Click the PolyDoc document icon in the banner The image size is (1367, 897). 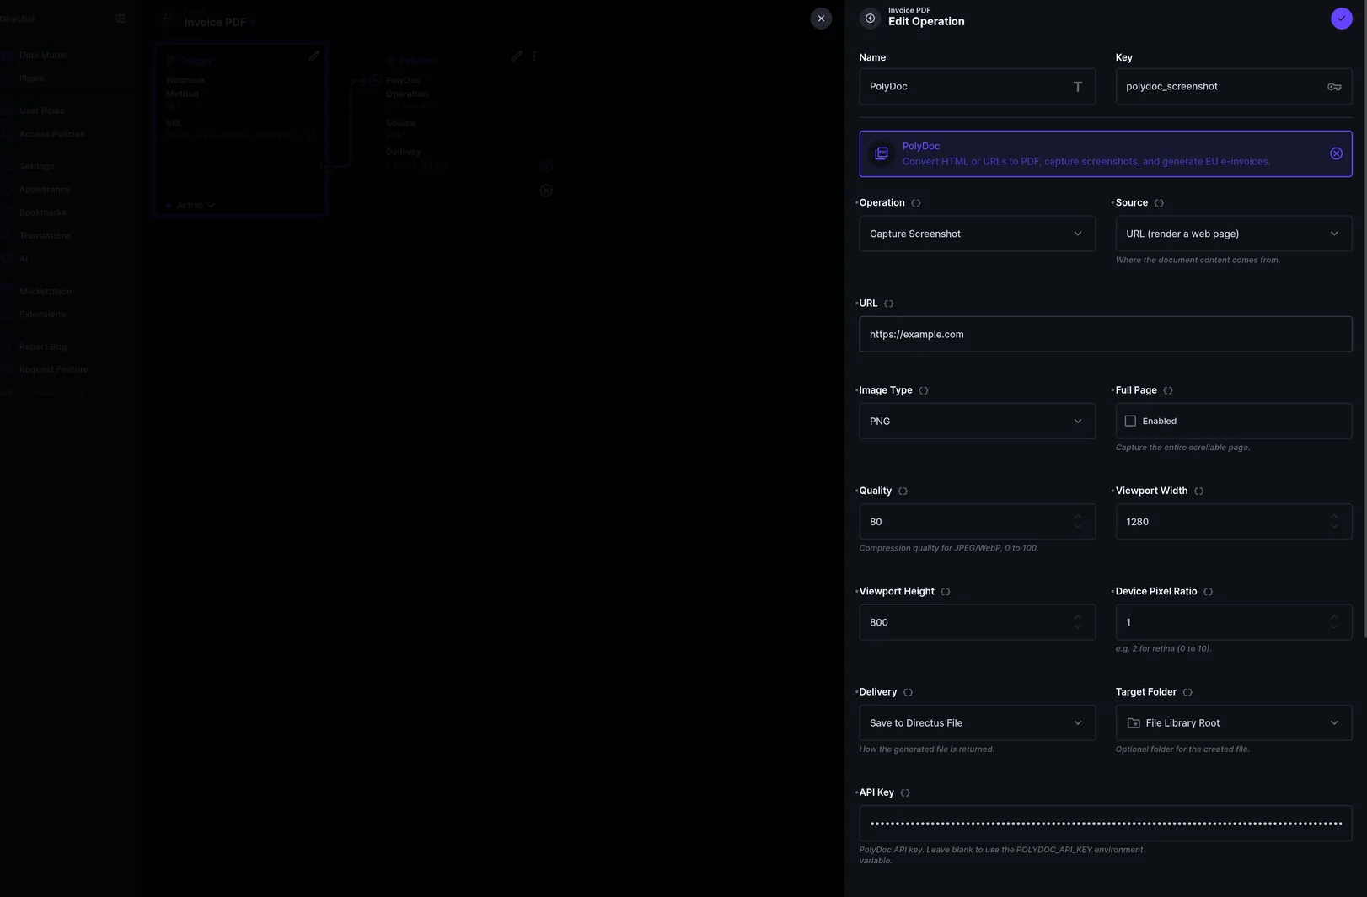[882, 153]
